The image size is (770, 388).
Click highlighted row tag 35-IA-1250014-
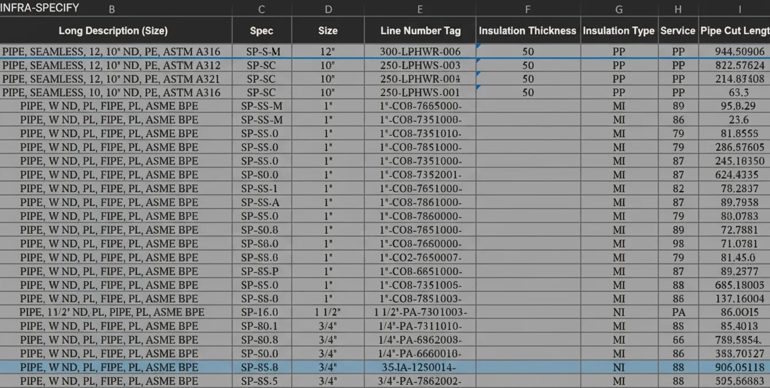[420, 367]
